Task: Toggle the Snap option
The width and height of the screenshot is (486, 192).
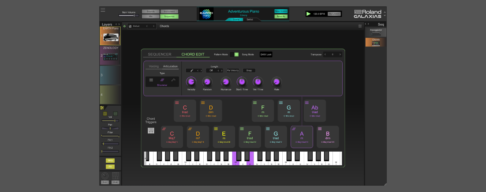Action: tap(249, 70)
